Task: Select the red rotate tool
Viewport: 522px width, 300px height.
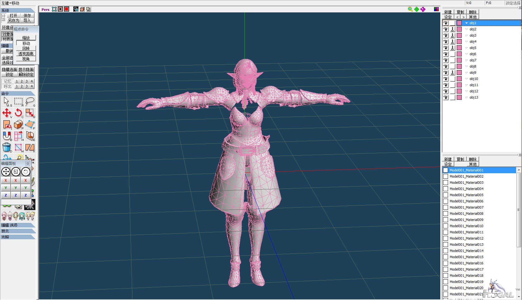Action: pos(18,113)
